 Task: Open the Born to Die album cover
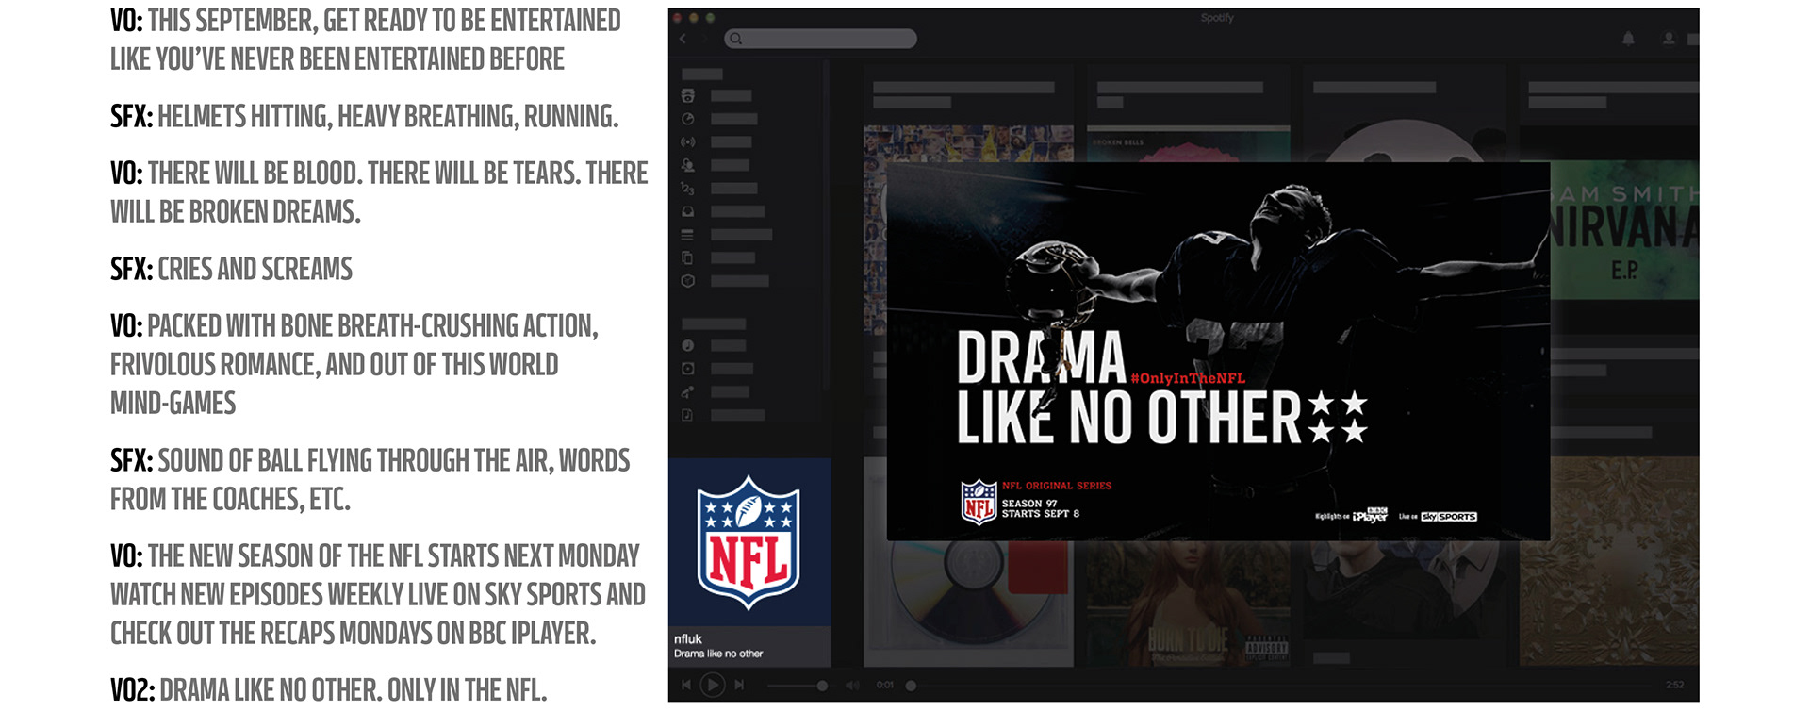(1188, 604)
